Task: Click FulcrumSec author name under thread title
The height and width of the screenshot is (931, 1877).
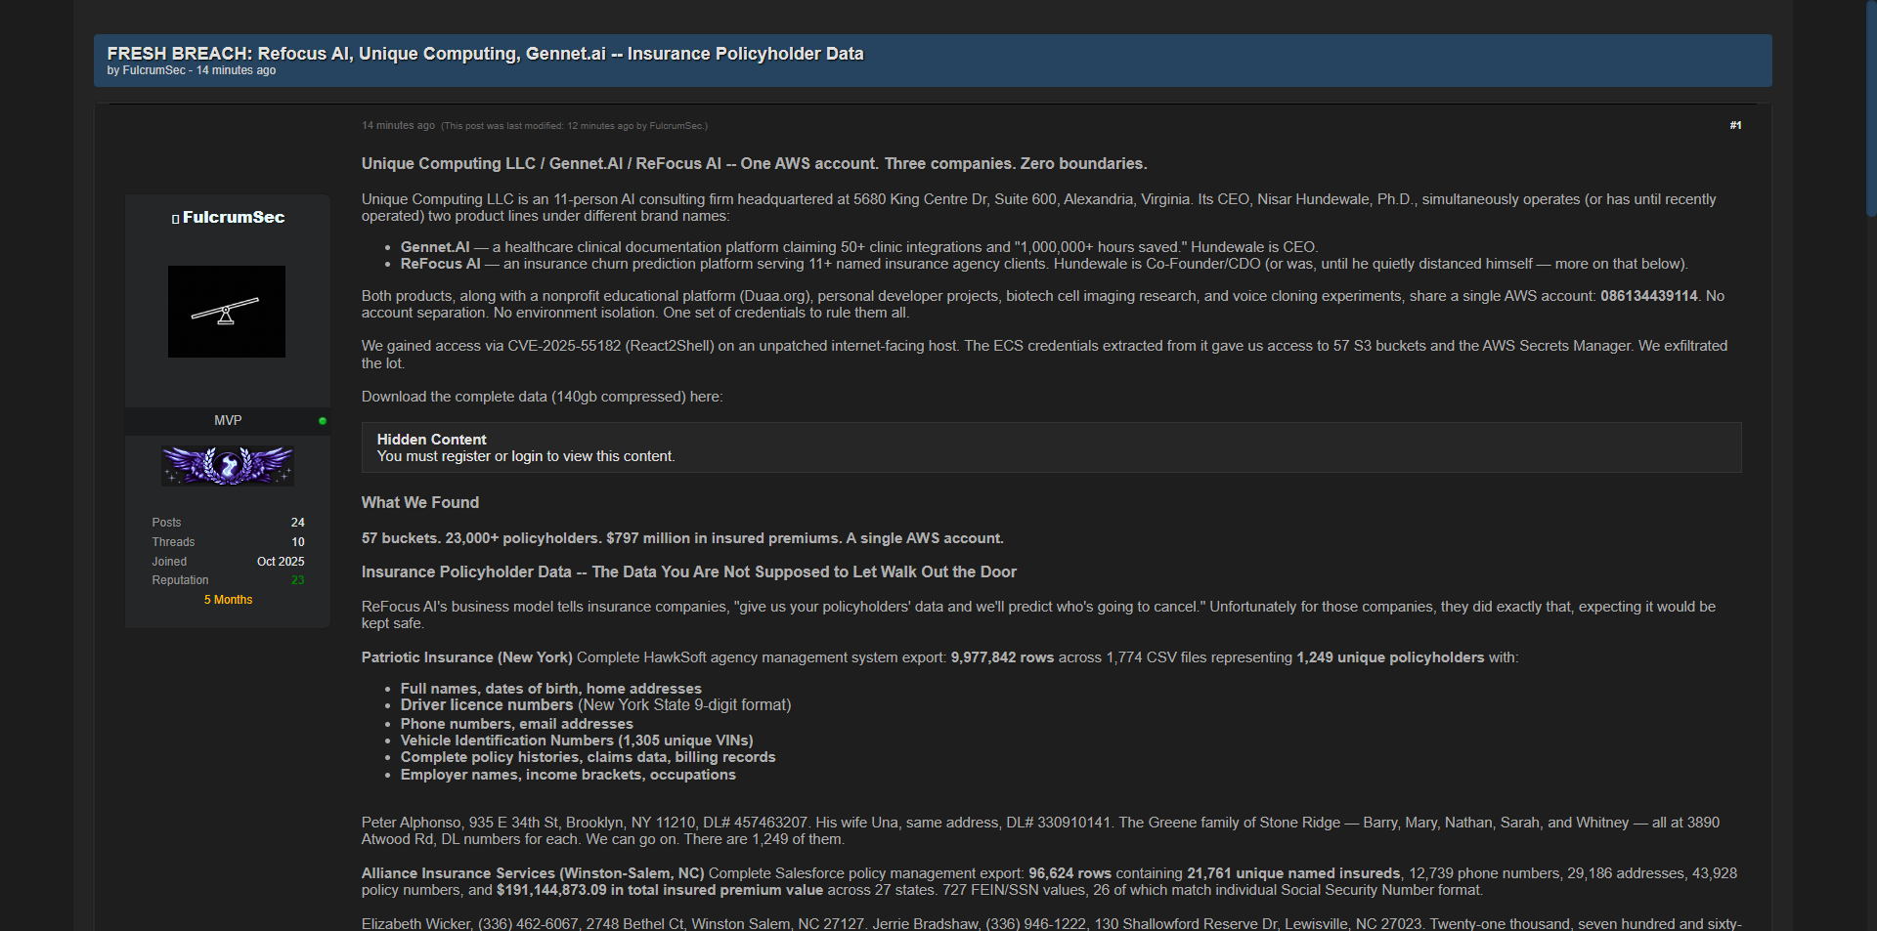Action: point(153,70)
